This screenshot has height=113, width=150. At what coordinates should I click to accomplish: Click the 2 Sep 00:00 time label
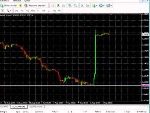pos(58,103)
